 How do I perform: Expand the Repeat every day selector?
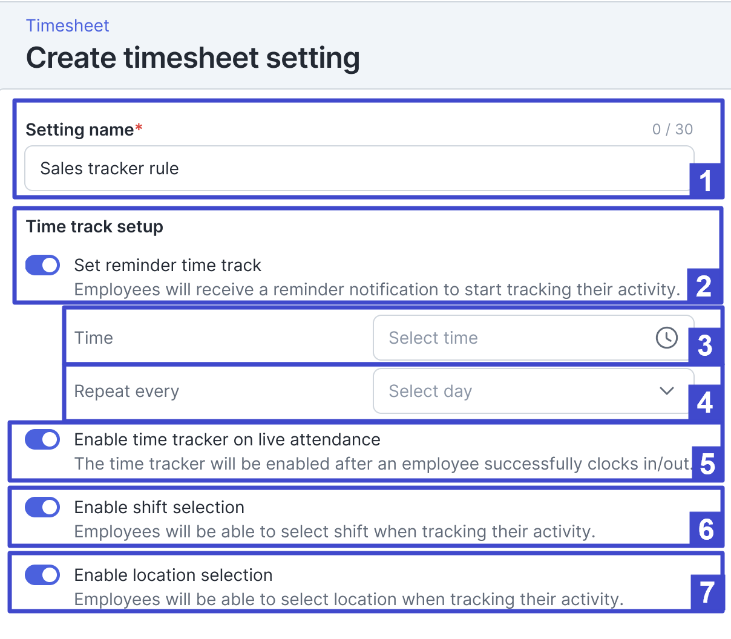[531, 391]
